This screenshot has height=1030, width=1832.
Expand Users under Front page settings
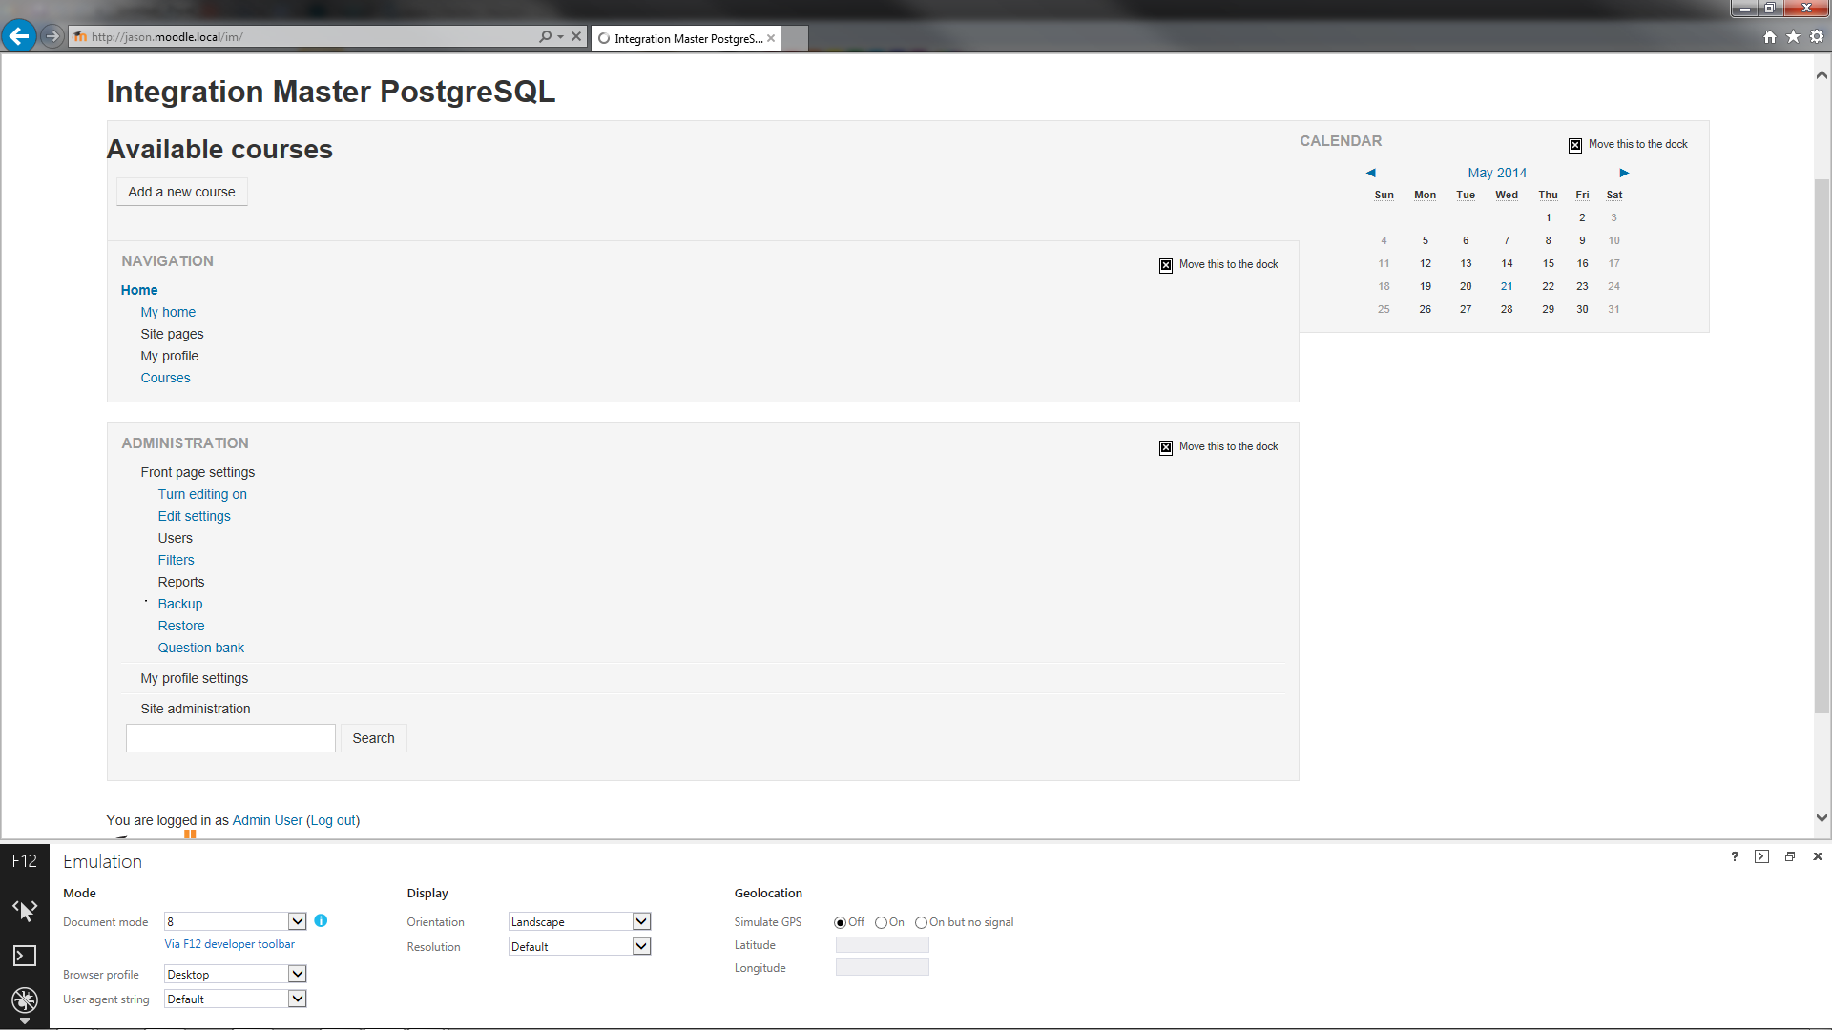tap(175, 538)
